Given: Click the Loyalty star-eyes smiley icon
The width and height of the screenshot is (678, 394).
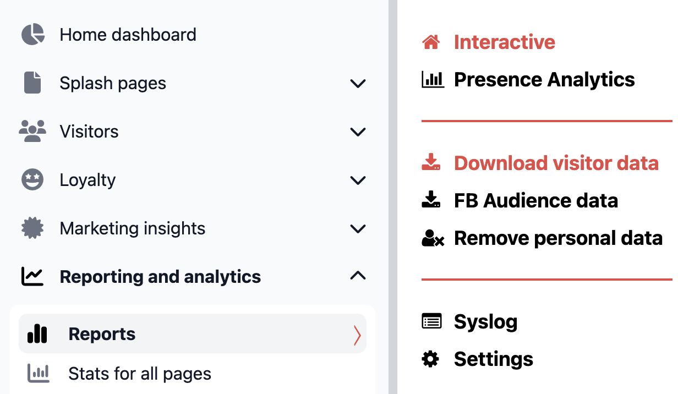Looking at the screenshot, I should (x=32, y=180).
